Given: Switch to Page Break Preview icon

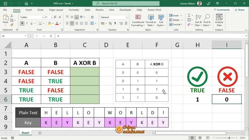Looking at the screenshot, I should 208,138.
